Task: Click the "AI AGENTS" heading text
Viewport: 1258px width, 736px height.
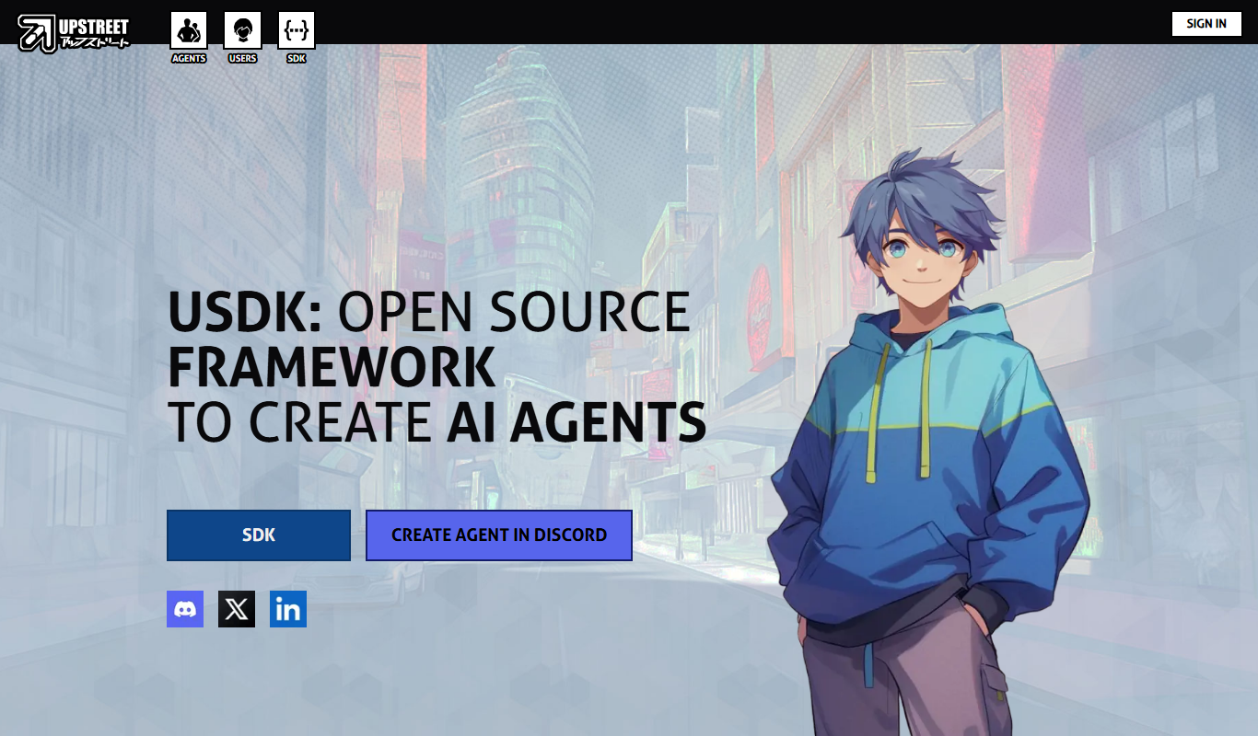Action: [x=577, y=422]
